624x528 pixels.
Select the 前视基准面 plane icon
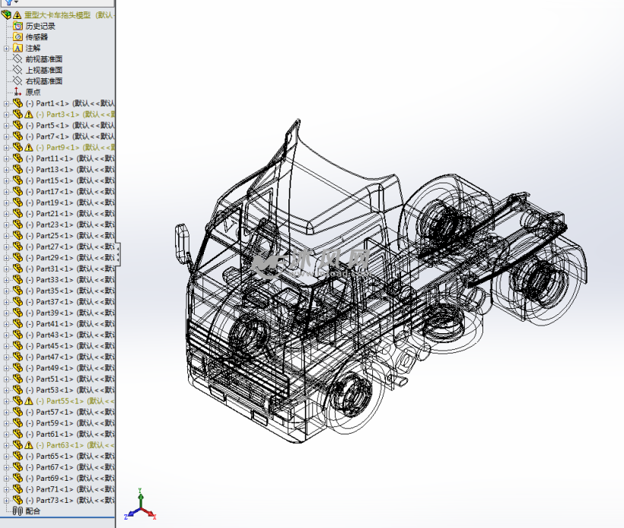pyautogui.click(x=18, y=59)
